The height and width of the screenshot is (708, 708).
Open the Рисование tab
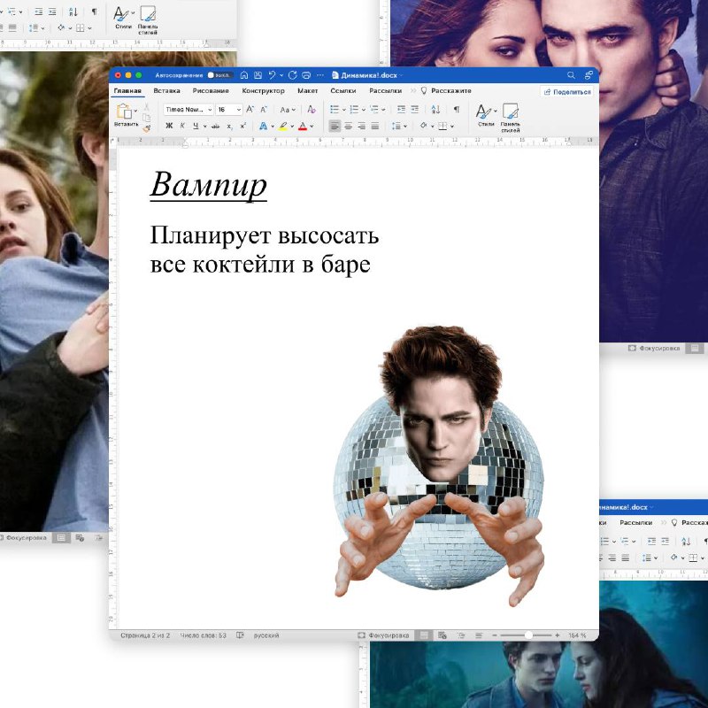pos(211,91)
